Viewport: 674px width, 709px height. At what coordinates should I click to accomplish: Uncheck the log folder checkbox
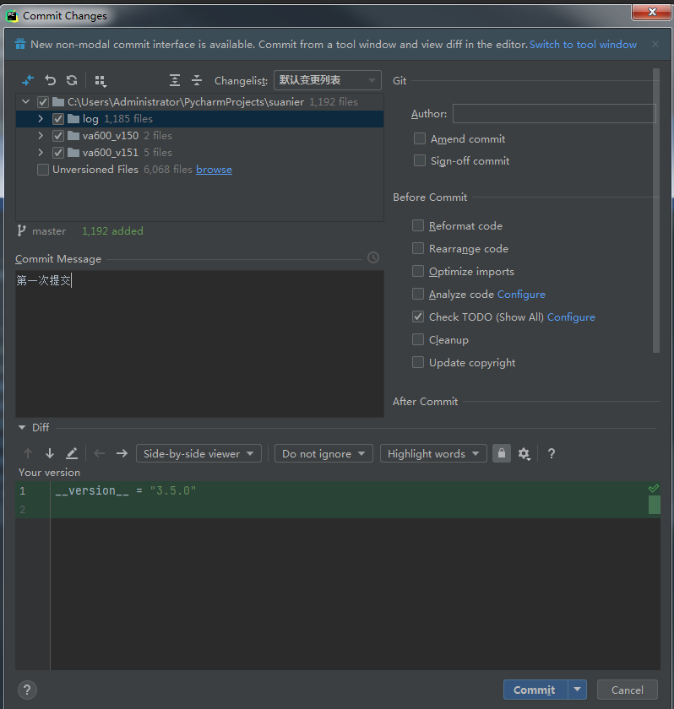click(x=58, y=119)
